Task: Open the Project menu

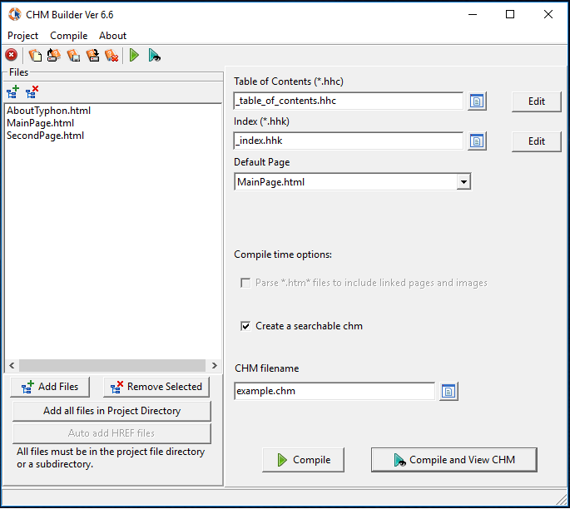Action: (x=22, y=36)
